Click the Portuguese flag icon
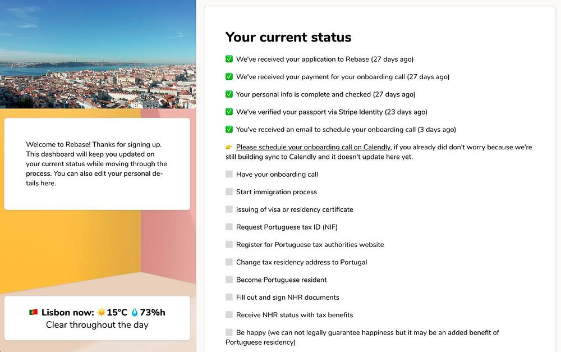 33,312
